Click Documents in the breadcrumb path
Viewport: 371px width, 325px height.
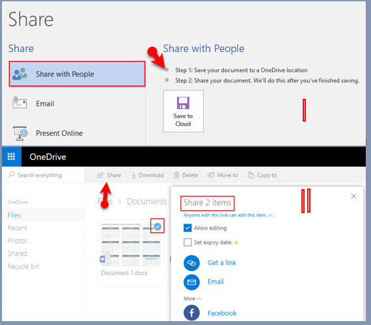tap(146, 201)
